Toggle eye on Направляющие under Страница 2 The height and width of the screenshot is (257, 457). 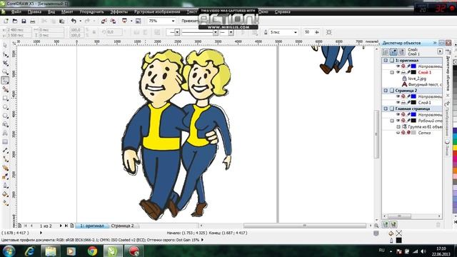click(x=398, y=96)
